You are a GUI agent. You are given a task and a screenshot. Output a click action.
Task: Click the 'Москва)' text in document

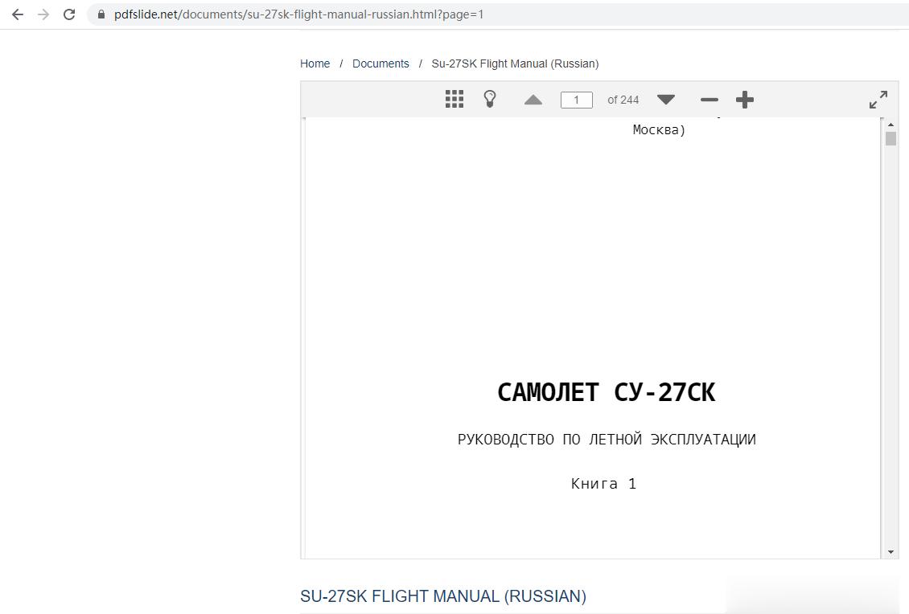659,129
